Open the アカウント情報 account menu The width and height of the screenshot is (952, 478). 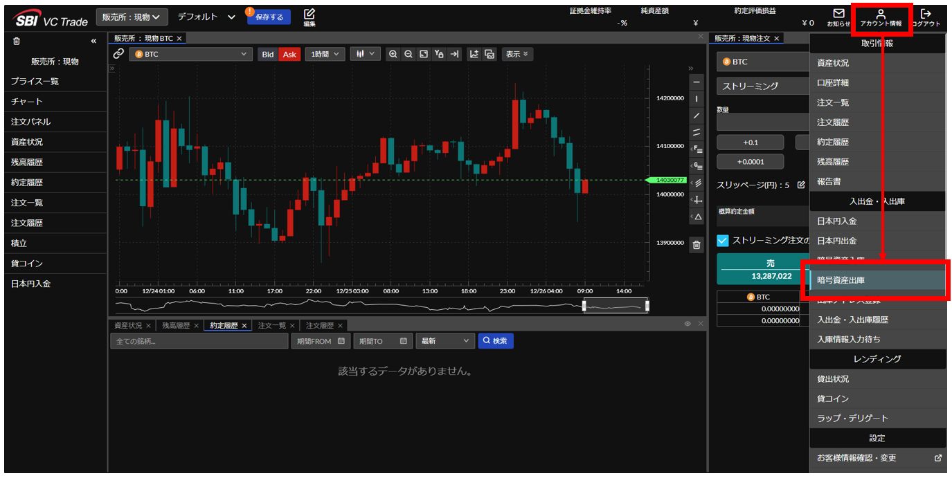881,17
